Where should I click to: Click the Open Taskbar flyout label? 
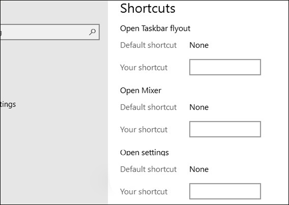[155, 28]
